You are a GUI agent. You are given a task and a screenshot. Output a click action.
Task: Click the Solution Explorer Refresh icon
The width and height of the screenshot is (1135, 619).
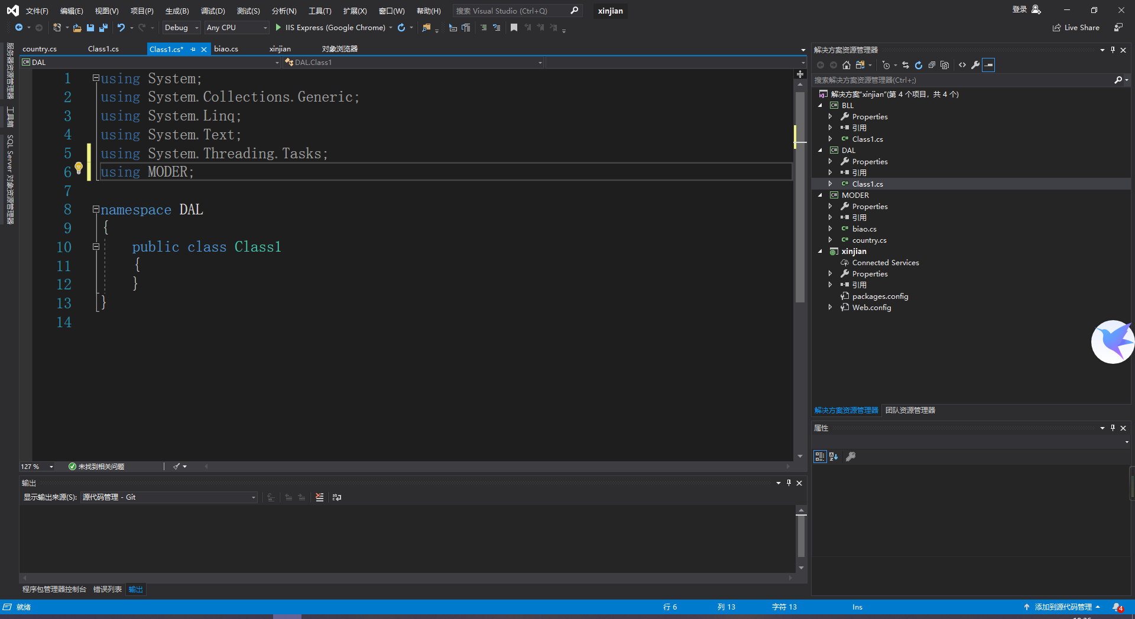coord(919,65)
